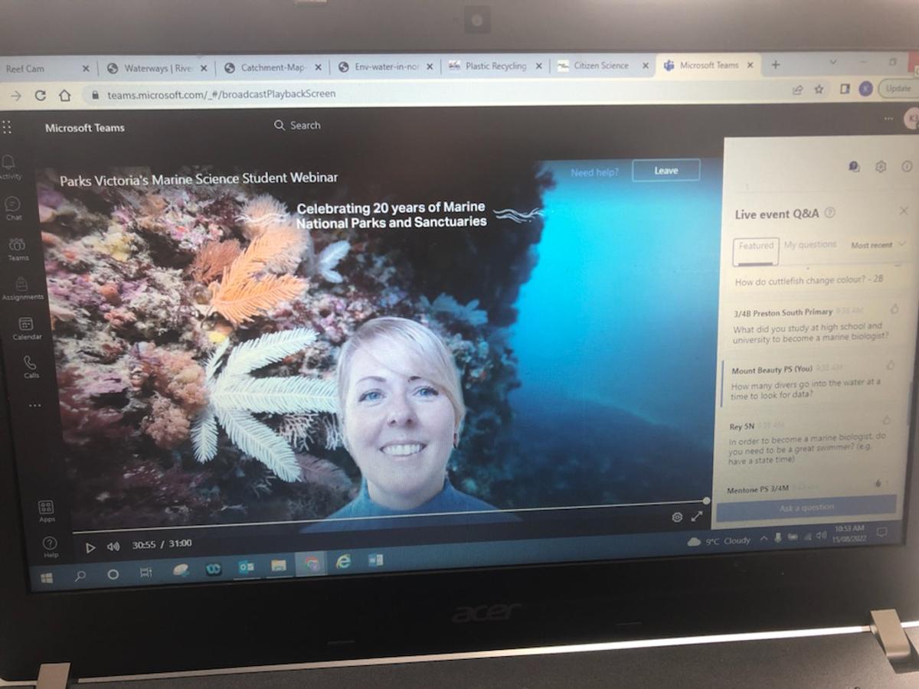Switch to the Catchment-Map browser tab

pos(272,68)
